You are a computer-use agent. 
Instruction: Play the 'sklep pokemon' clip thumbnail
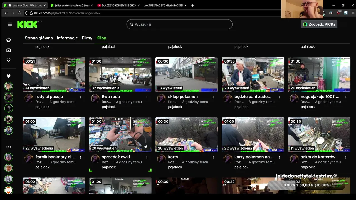tap(187, 74)
